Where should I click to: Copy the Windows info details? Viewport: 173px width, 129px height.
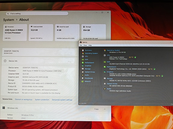(97, 109)
